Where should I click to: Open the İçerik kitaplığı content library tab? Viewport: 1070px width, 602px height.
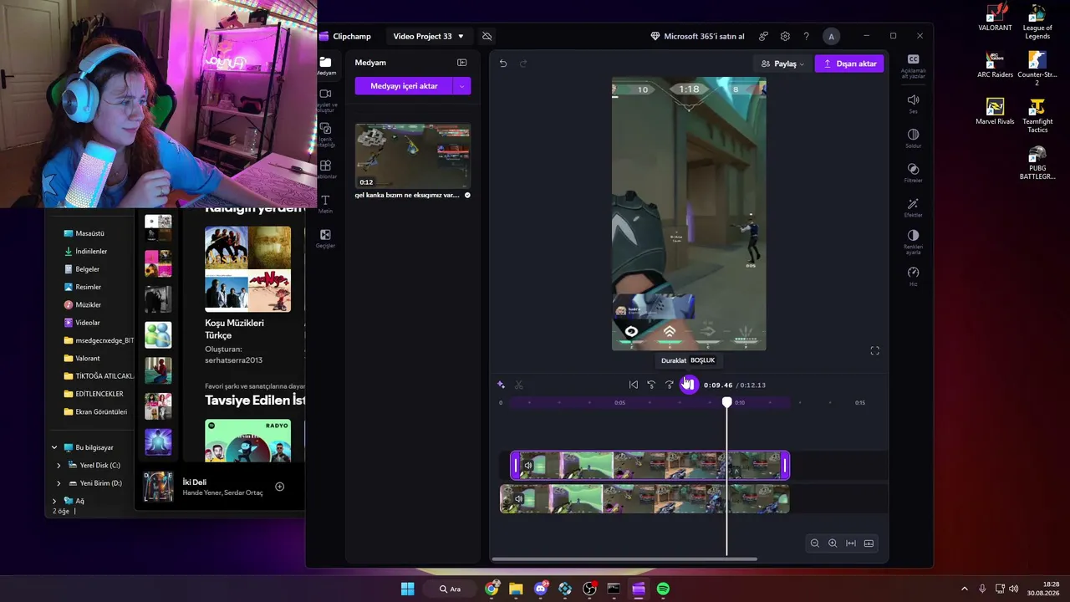325,135
